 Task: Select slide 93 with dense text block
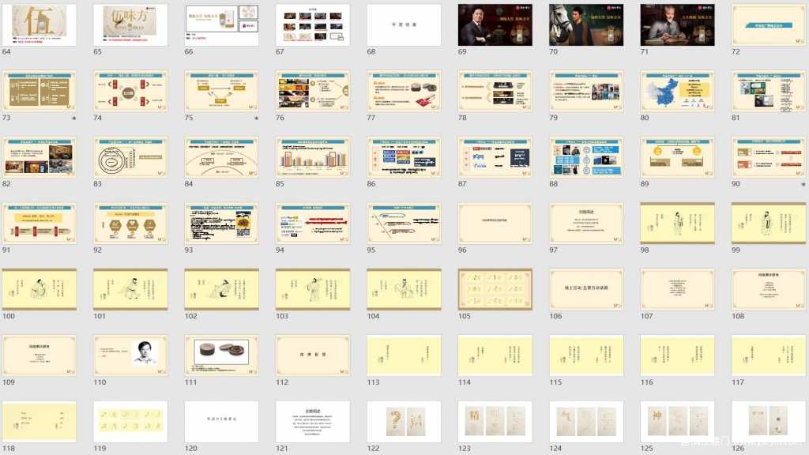pos(222,224)
